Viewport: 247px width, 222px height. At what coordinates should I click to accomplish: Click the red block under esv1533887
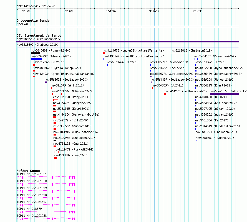pos(55,158)
